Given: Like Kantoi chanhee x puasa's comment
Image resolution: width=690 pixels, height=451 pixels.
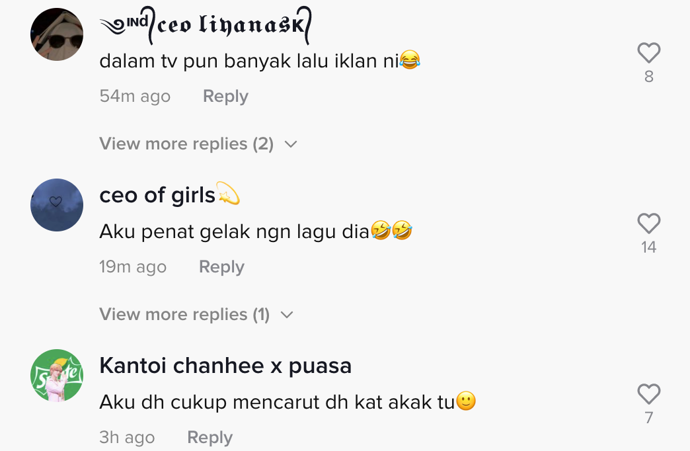Looking at the screenshot, I should point(648,394).
